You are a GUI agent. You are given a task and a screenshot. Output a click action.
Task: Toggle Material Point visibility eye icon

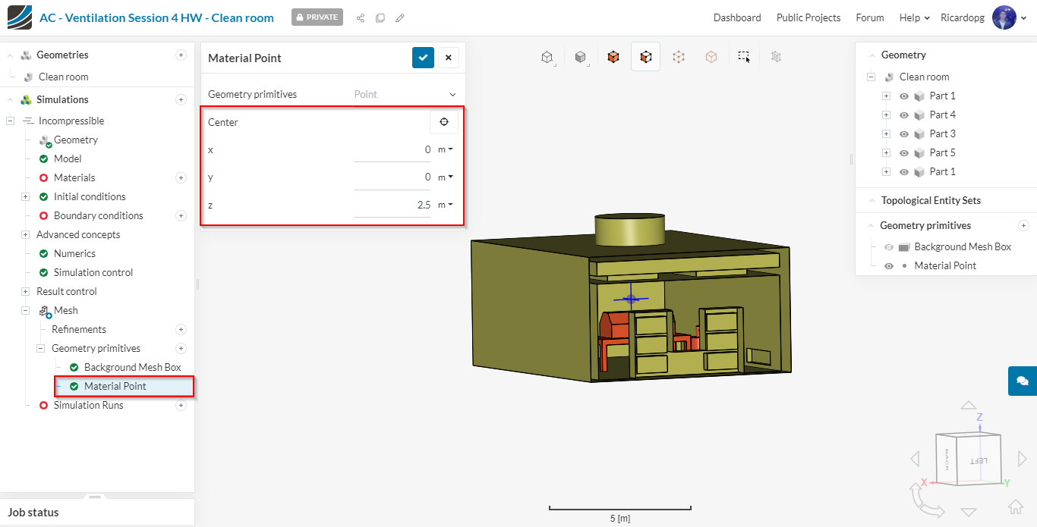889,266
